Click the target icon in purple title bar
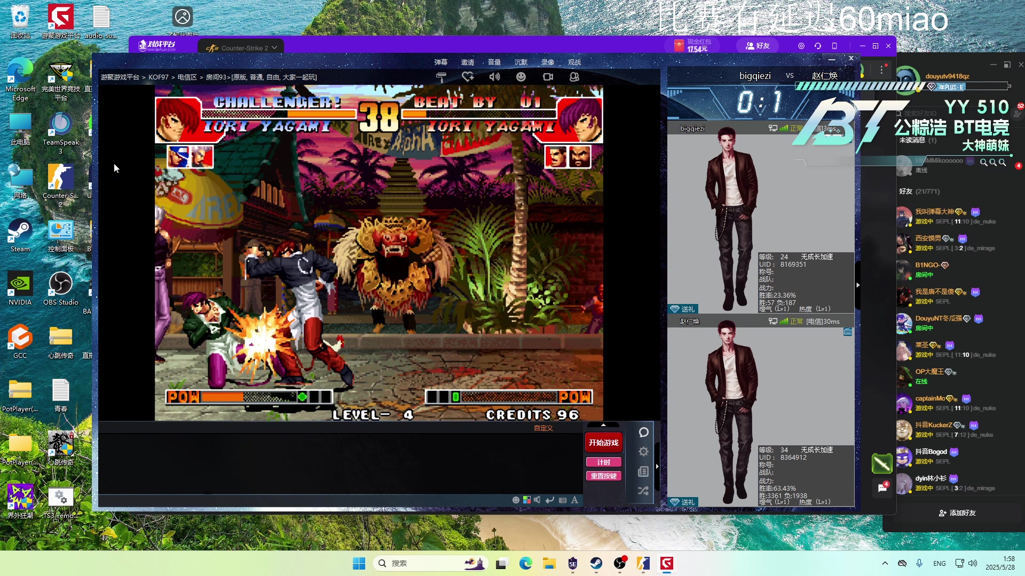Screen dimensions: 1025x576 [x=801, y=46]
